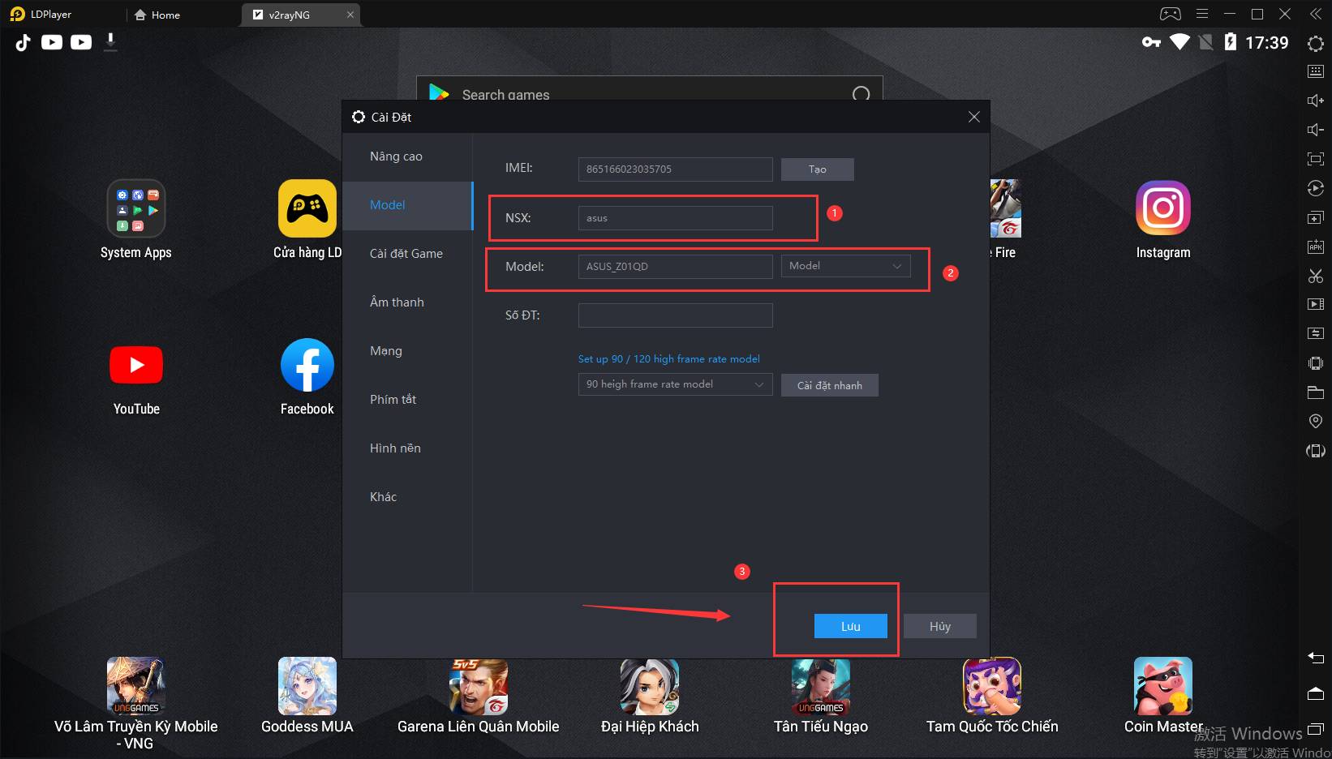The width and height of the screenshot is (1332, 759).
Task: Open the virtual location pin icon
Action: pyautogui.click(x=1316, y=421)
